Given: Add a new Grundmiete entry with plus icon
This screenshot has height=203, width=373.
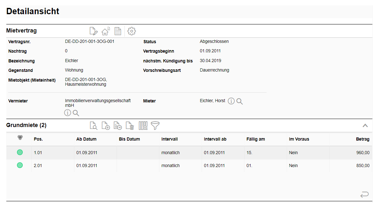Looking at the screenshot, I should [106, 126].
